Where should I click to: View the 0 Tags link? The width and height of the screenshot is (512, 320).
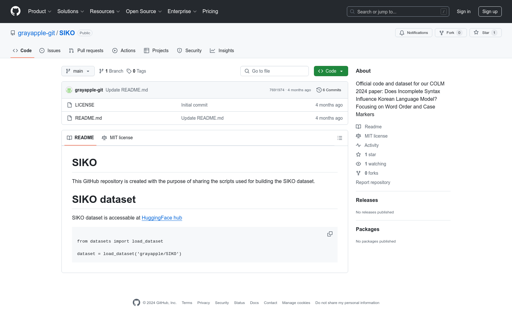(136, 71)
